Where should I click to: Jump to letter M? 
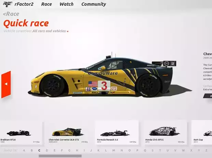coord(114,150)
